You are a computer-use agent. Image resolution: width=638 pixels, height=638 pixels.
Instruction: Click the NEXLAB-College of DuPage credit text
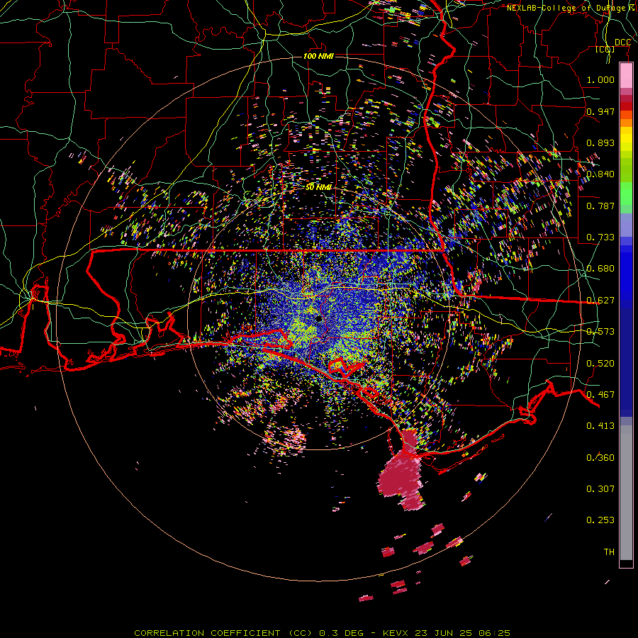pyautogui.click(x=572, y=8)
